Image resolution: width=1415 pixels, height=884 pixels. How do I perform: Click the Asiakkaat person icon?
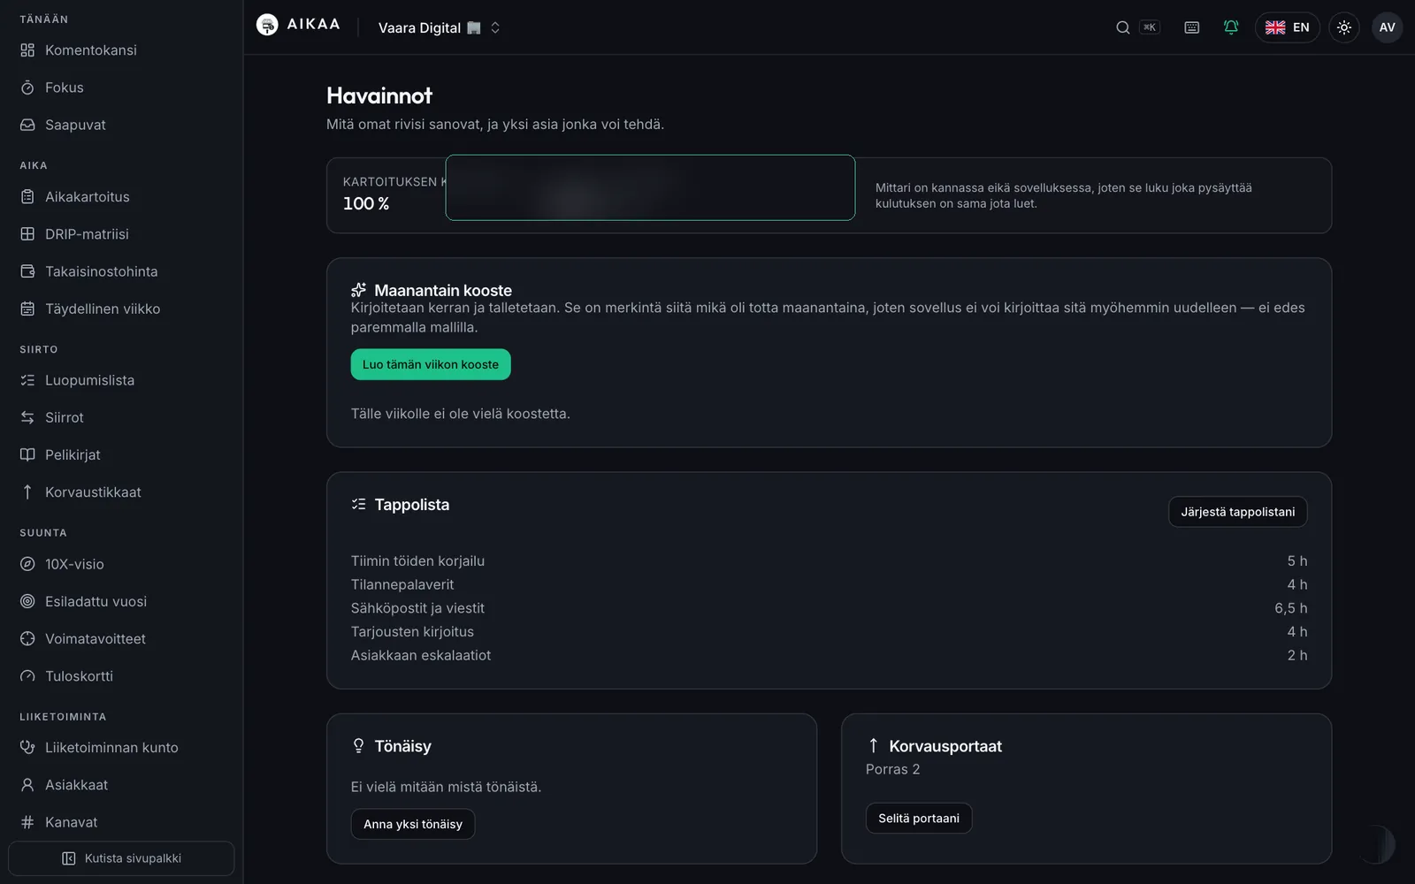[27, 785]
